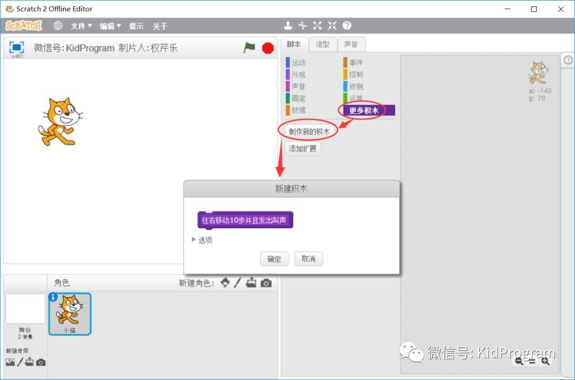Minimize the Scratch window
The height and width of the screenshot is (380, 575).
507,9
